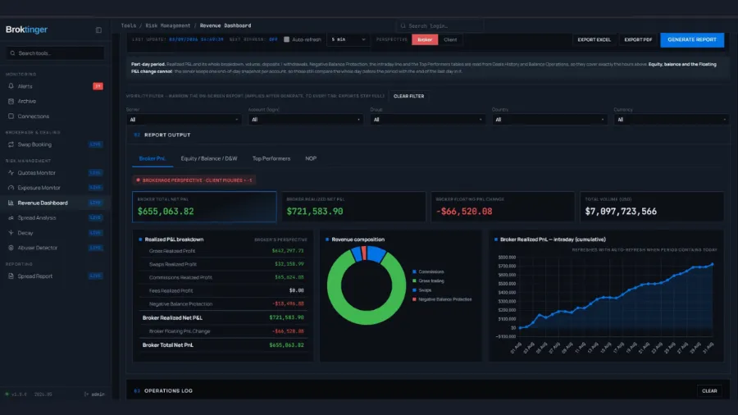
Task: Click the red Negative Balance Protection swatch
Action: 414,299
